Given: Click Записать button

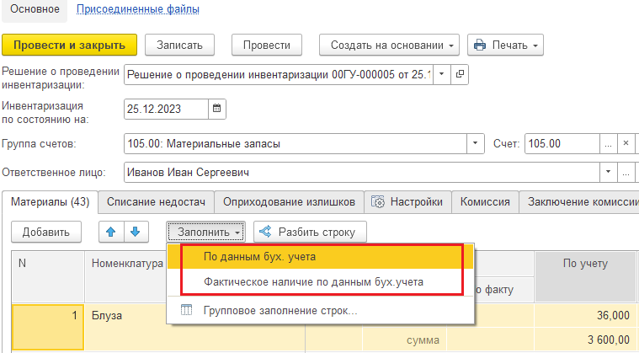Looking at the screenshot, I should point(179,45).
